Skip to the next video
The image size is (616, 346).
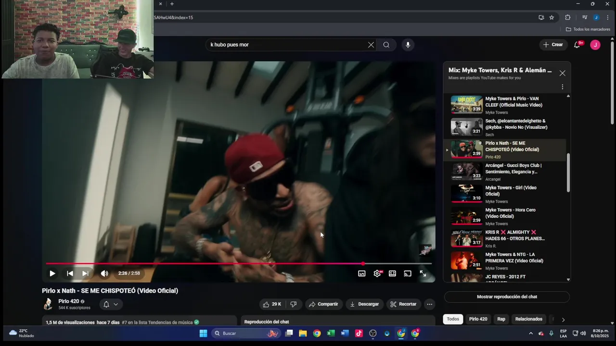click(x=85, y=273)
